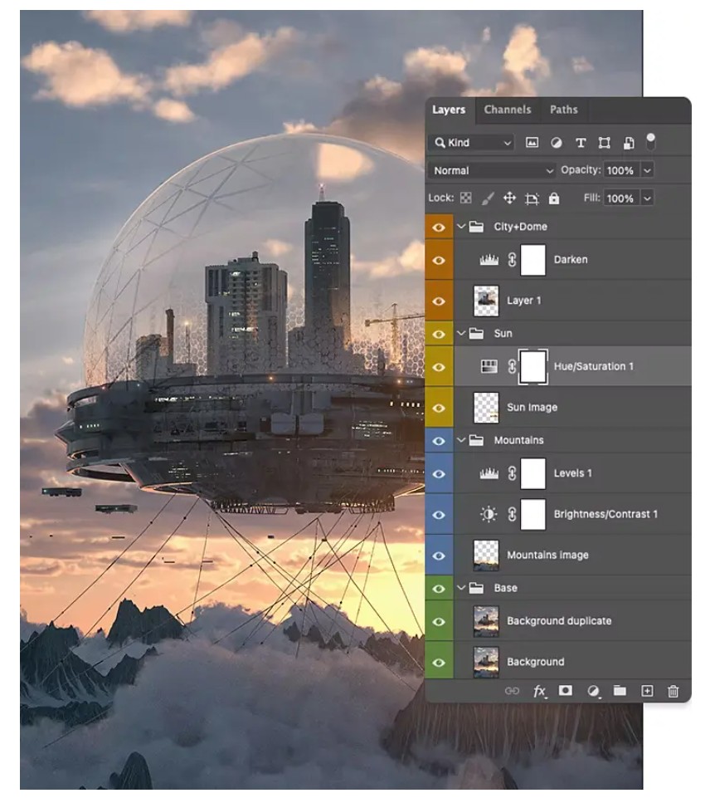Collapse the City+Dome group chevron

461,227
